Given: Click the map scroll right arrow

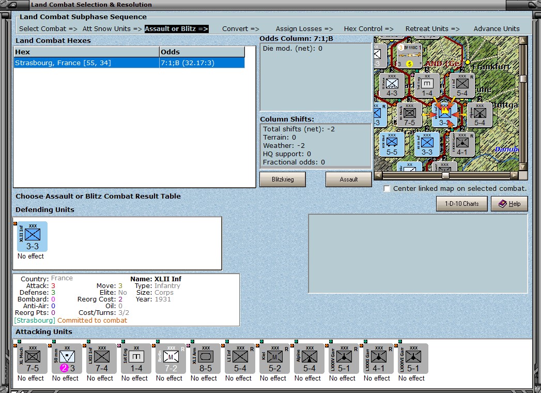Looking at the screenshot, I should (515, 175).
